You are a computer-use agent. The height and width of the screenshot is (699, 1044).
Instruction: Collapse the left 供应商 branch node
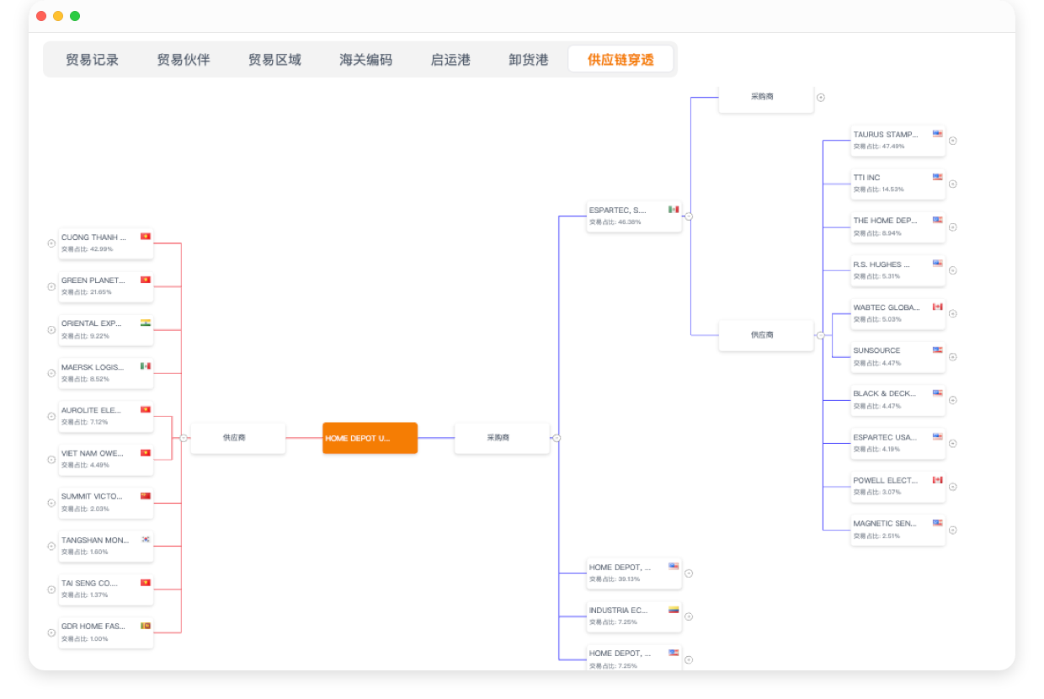(183, 438)
